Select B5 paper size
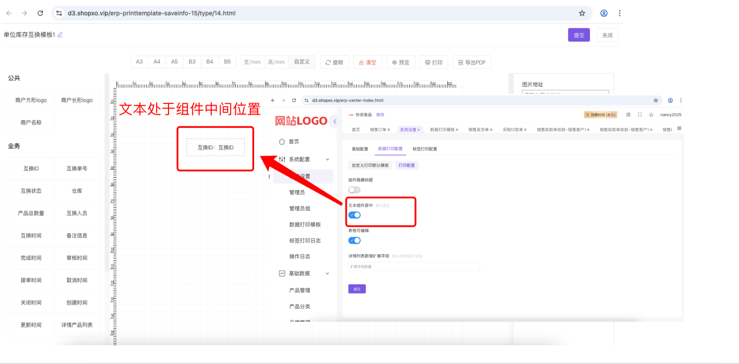 (x=227, y=62)
